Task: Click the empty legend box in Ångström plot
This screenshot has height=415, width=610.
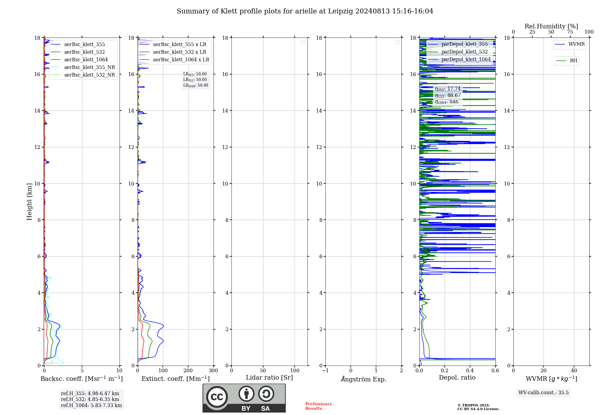Action: (x=397, y=42)
